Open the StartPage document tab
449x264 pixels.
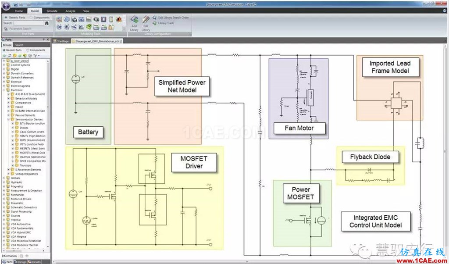(x=62, y=41)
